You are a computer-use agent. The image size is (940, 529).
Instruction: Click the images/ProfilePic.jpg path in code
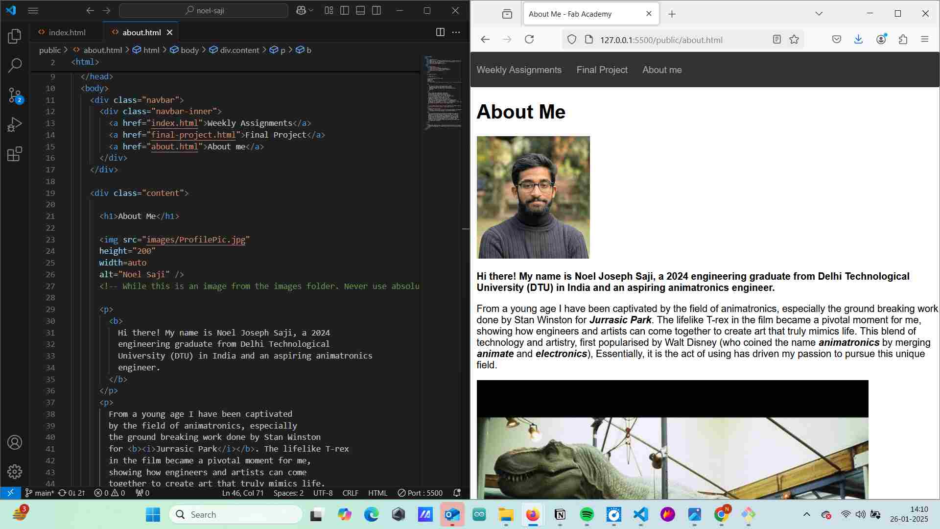pyautogui.click(x=196, y=240)
